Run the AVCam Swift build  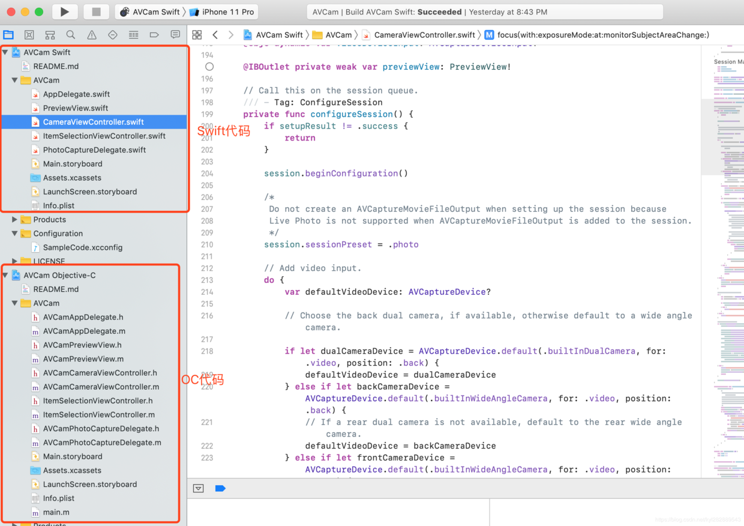tap(65, 11)
